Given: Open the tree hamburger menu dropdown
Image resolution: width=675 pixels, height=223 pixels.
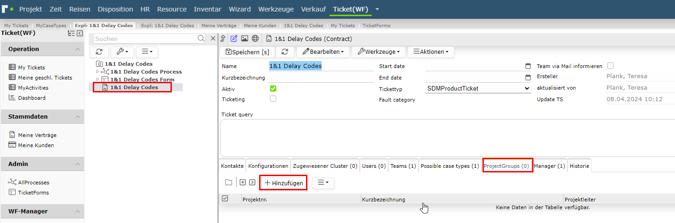Looking at the screenshot, I should [147, 52].
